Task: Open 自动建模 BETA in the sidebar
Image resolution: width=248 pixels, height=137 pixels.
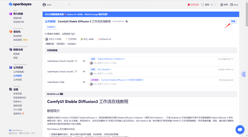Action: [21, 40]
